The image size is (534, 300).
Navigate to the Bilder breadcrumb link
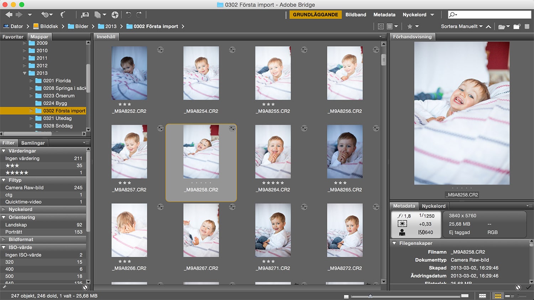coord(82,26)
